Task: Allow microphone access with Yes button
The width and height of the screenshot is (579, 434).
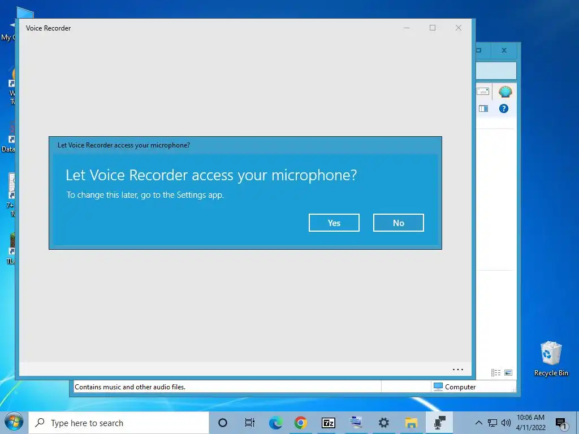Action: (334, 223)
